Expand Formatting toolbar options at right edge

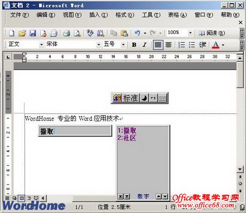(x=242, y=45)
